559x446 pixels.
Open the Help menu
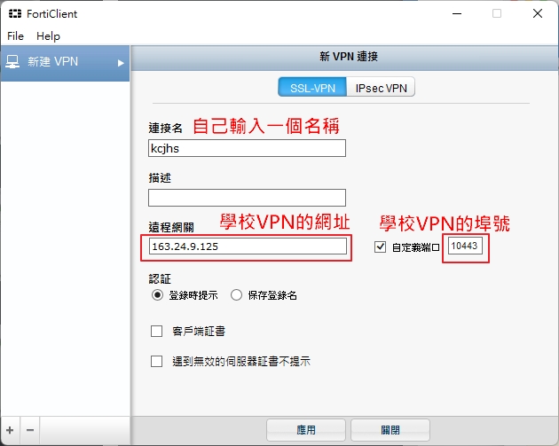(x=48, y=36)
